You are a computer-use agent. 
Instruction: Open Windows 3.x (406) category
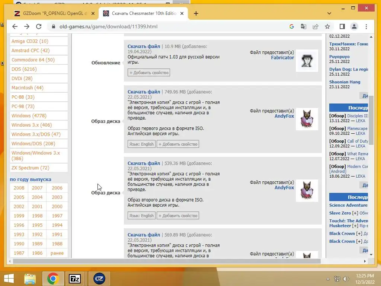pos(32,125)
